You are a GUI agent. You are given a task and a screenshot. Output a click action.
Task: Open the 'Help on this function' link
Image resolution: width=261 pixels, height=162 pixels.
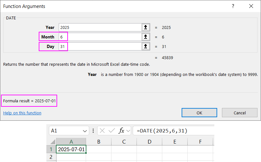(22, 113)
